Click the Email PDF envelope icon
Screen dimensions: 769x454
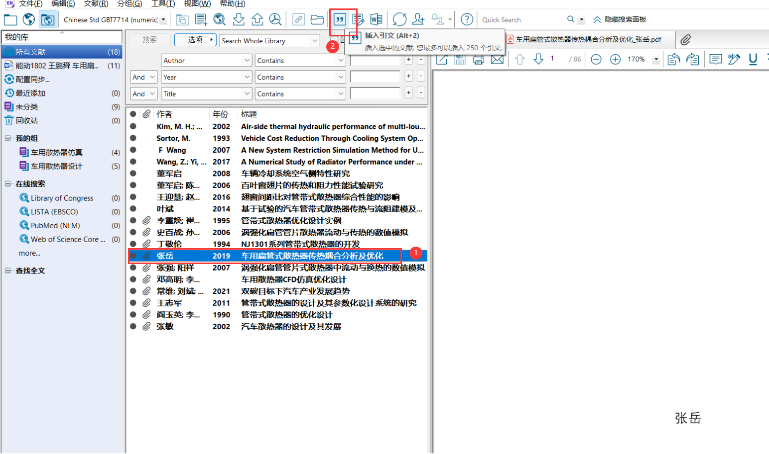pos(497,60)
